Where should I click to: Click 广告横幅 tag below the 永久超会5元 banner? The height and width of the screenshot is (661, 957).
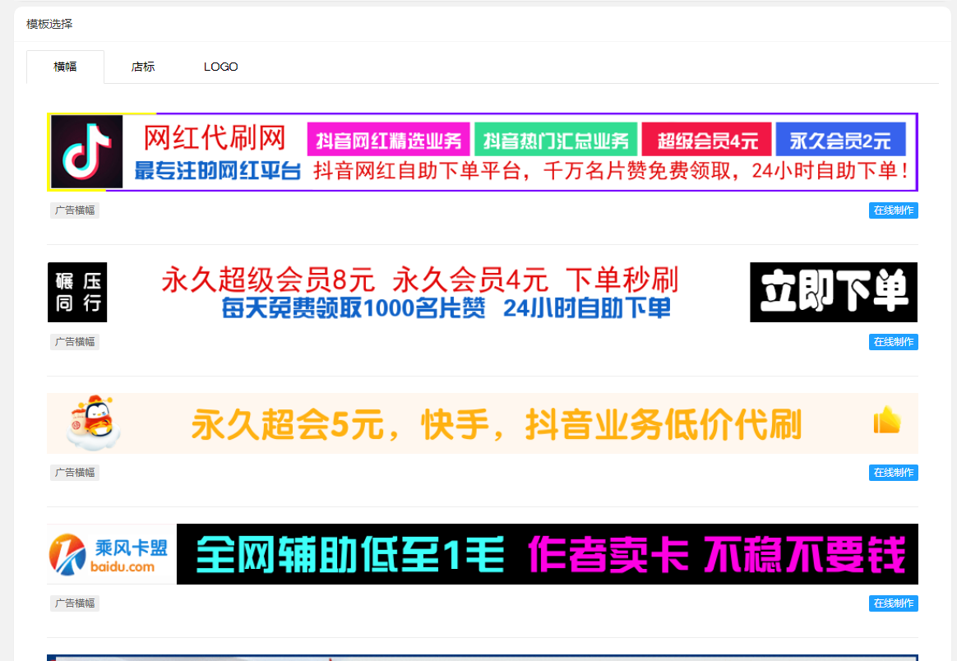point(74,473)
